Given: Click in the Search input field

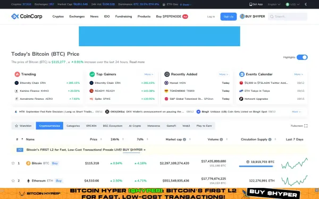Looking at the screenshot, I should click(288, 16).
